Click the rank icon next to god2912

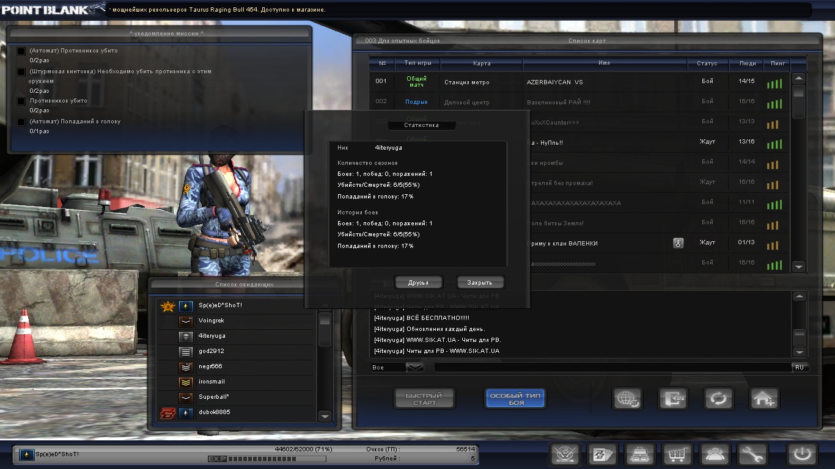186,351
